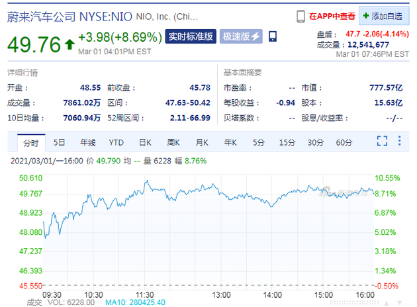The width and height of the screenshot is (417, 307).
Task: Click the 10日均量 value 7060.94万
Action: click(x=82, y=118)
